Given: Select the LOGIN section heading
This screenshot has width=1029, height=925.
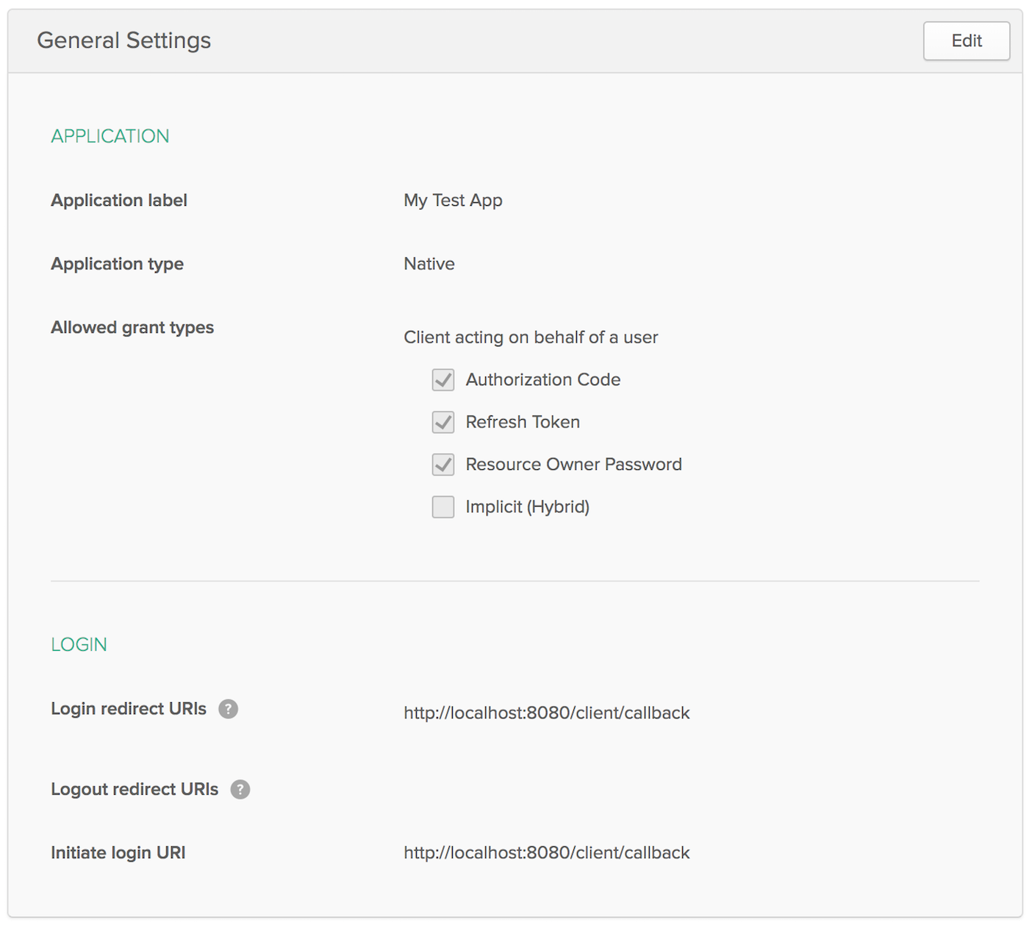Looking at the screenshot, I should pyautogui.click(x=79, y=645).
